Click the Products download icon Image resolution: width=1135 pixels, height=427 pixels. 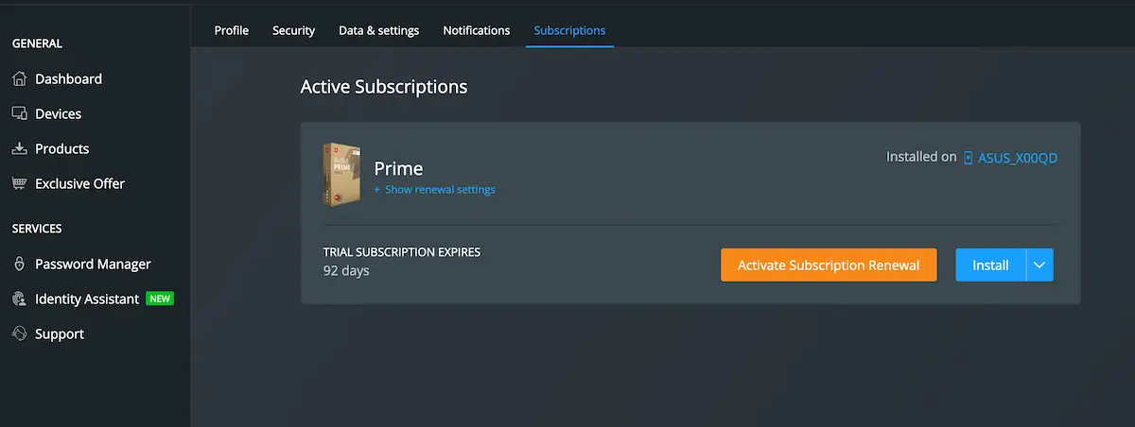click(x=19, y=148)
